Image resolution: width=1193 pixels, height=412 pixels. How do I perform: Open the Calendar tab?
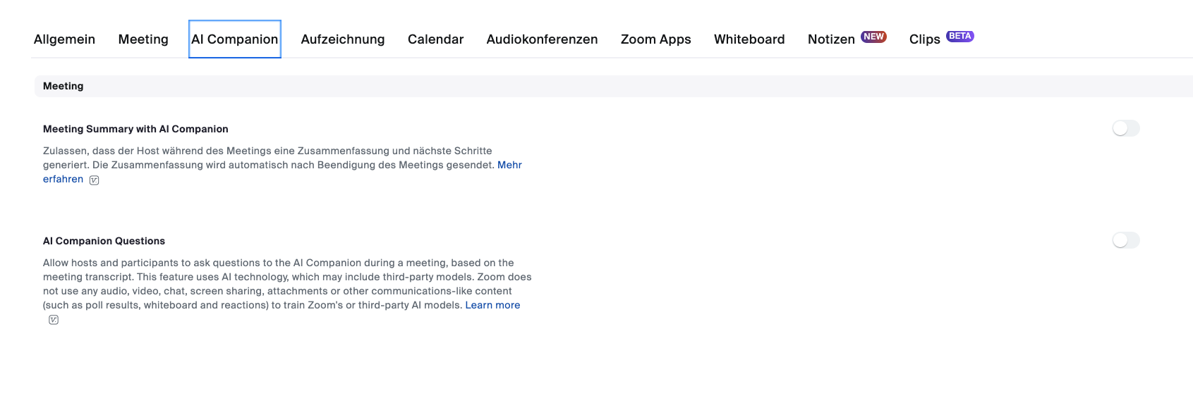(435, 39)
